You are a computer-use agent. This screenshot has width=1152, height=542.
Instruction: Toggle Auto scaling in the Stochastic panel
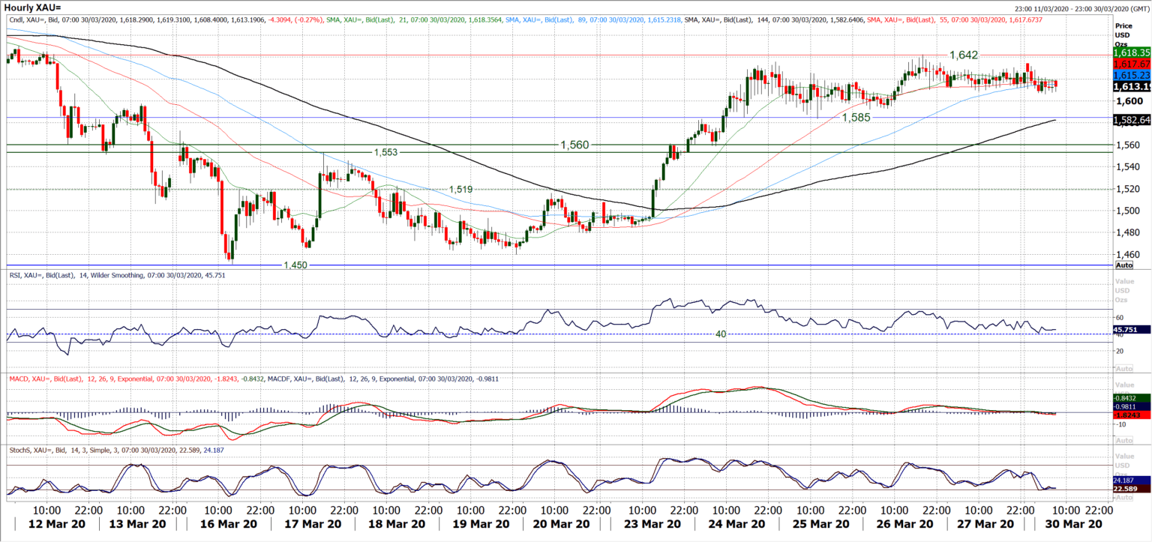[x=1124, y=497]
